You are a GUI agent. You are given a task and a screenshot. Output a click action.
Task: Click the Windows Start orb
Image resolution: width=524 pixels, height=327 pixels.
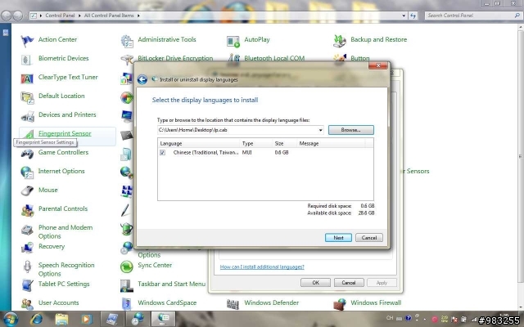click(11, 320)
